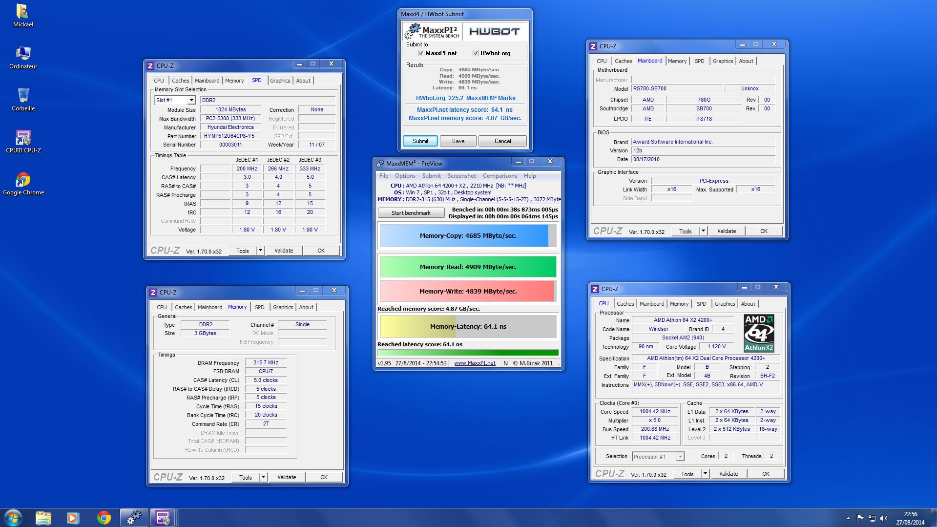This screenshot has height=527, width=937.
Task: Open the Google Chrome desktop shortcut
Action: click(23, 184)
